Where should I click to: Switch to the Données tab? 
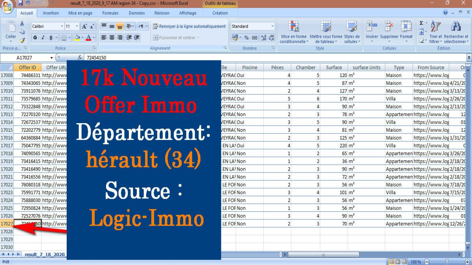click(x=137, y=13)
